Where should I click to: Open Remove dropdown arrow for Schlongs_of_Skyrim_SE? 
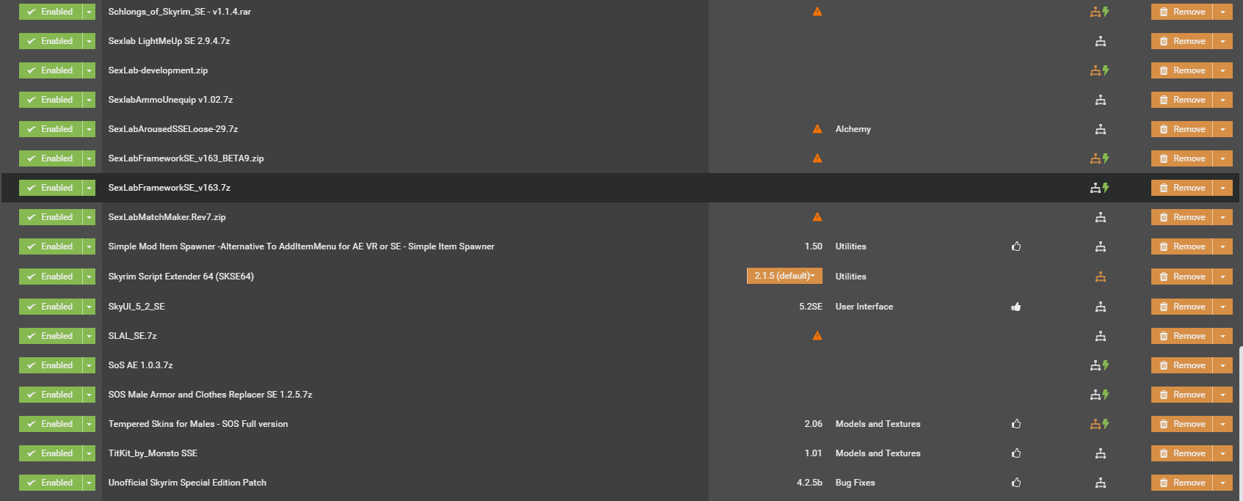point(1222,12)
